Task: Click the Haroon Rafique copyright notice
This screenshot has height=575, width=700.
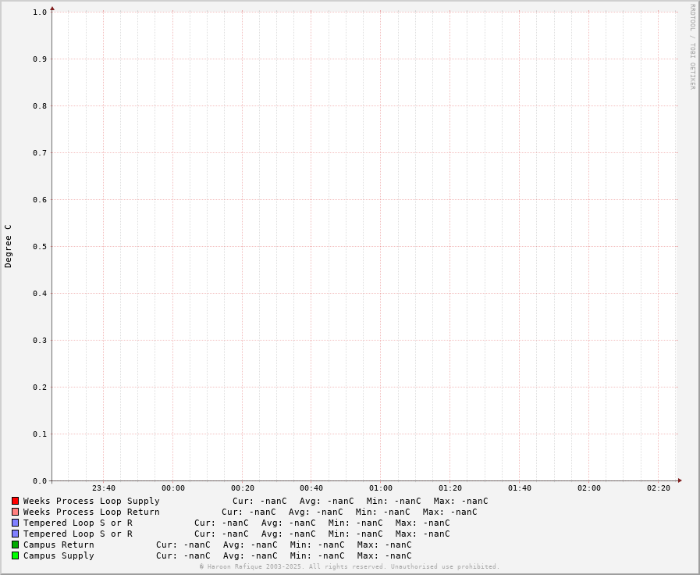Action: click(350, 566)
